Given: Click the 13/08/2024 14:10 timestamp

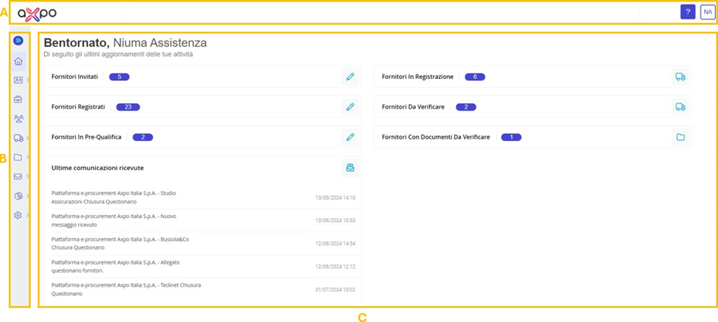Looking at the screenshot, I should (335, 198).
